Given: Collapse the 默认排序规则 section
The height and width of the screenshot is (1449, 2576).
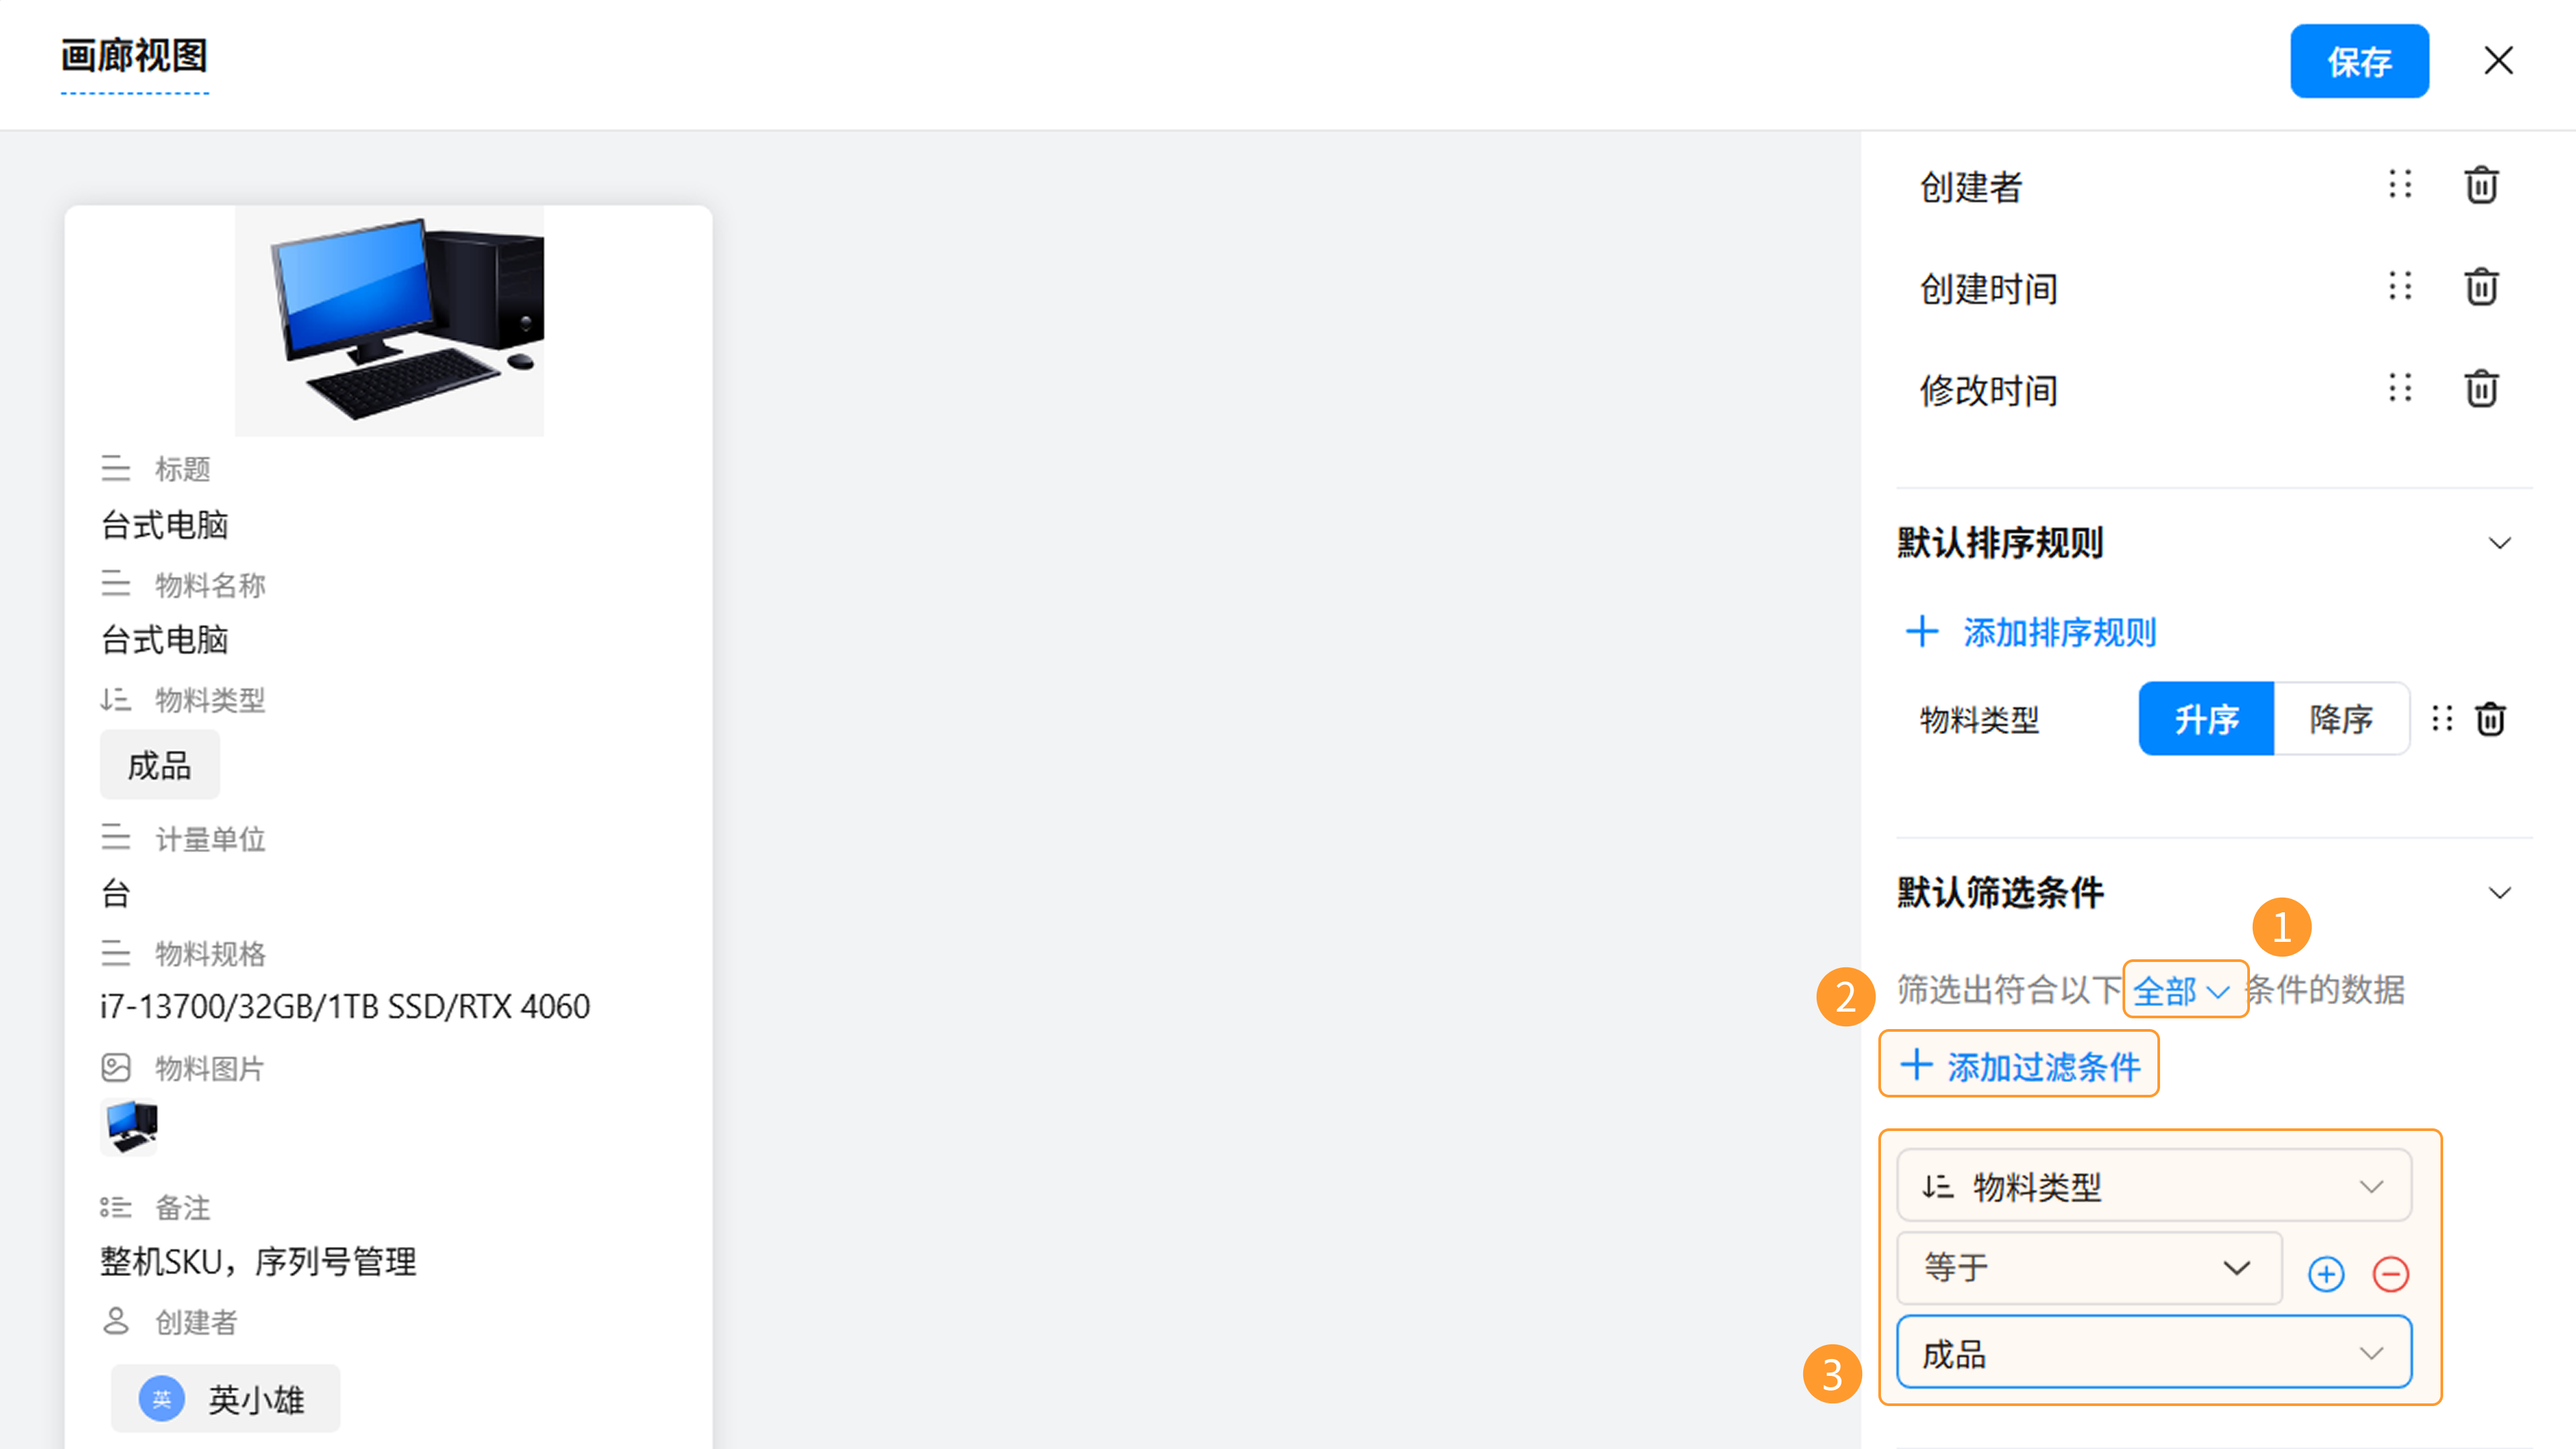Looking at the screenshot, I should click(x=2499, y=544).
